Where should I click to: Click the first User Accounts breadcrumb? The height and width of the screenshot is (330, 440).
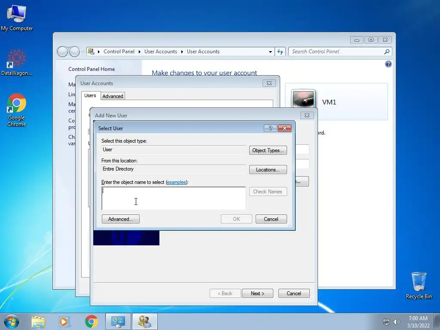point(161,52)
